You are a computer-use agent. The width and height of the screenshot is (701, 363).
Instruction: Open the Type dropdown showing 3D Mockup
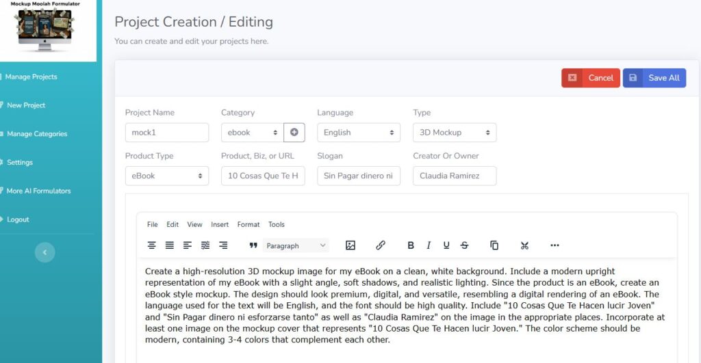tap(455, 133)
